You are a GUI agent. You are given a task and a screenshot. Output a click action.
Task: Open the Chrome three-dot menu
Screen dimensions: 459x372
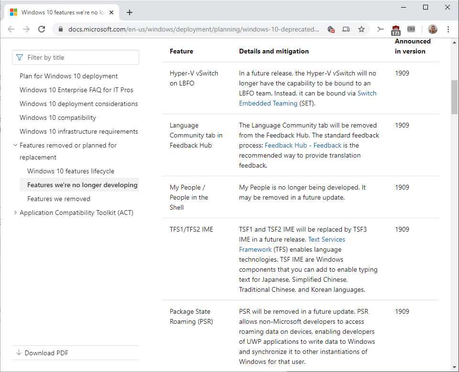[448, 29]
